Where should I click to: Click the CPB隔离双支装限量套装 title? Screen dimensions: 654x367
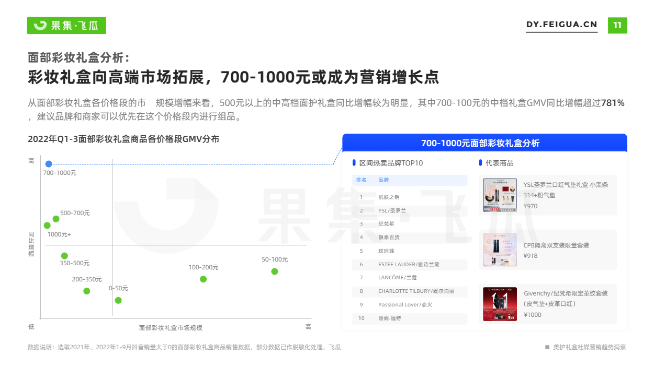click(556, 245)
